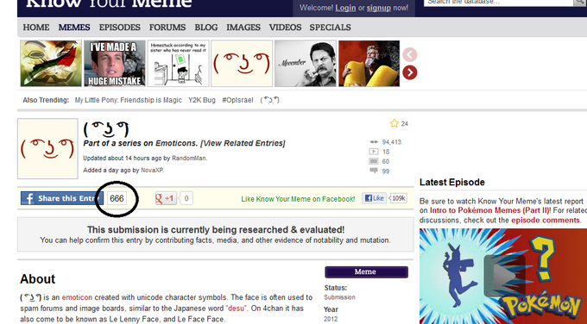Click the Facebook Like button

point(374,198)
